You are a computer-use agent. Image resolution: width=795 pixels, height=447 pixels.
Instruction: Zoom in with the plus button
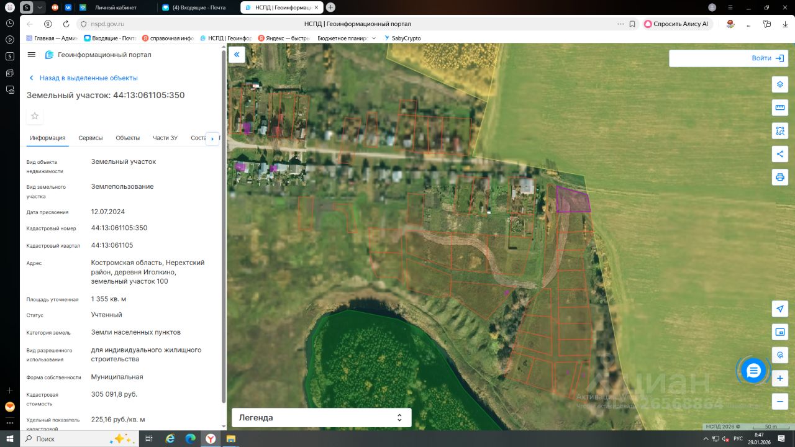[780, 378]
